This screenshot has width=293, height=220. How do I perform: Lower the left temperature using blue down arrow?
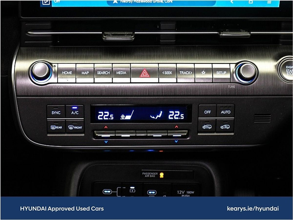coord(106,142)
